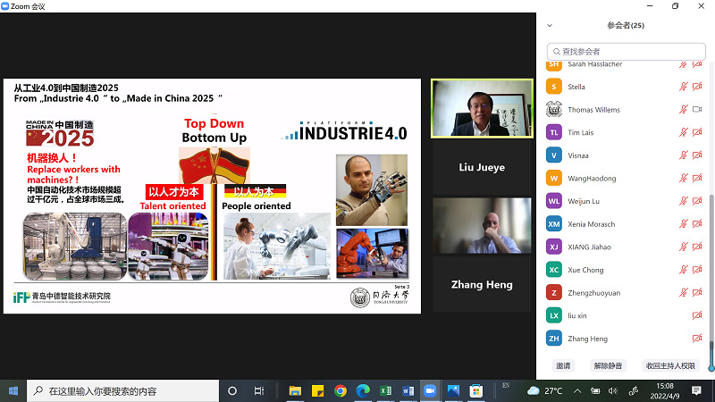
Task: Click the 解除静音 (Unmute) button
Action: point(608,365)
